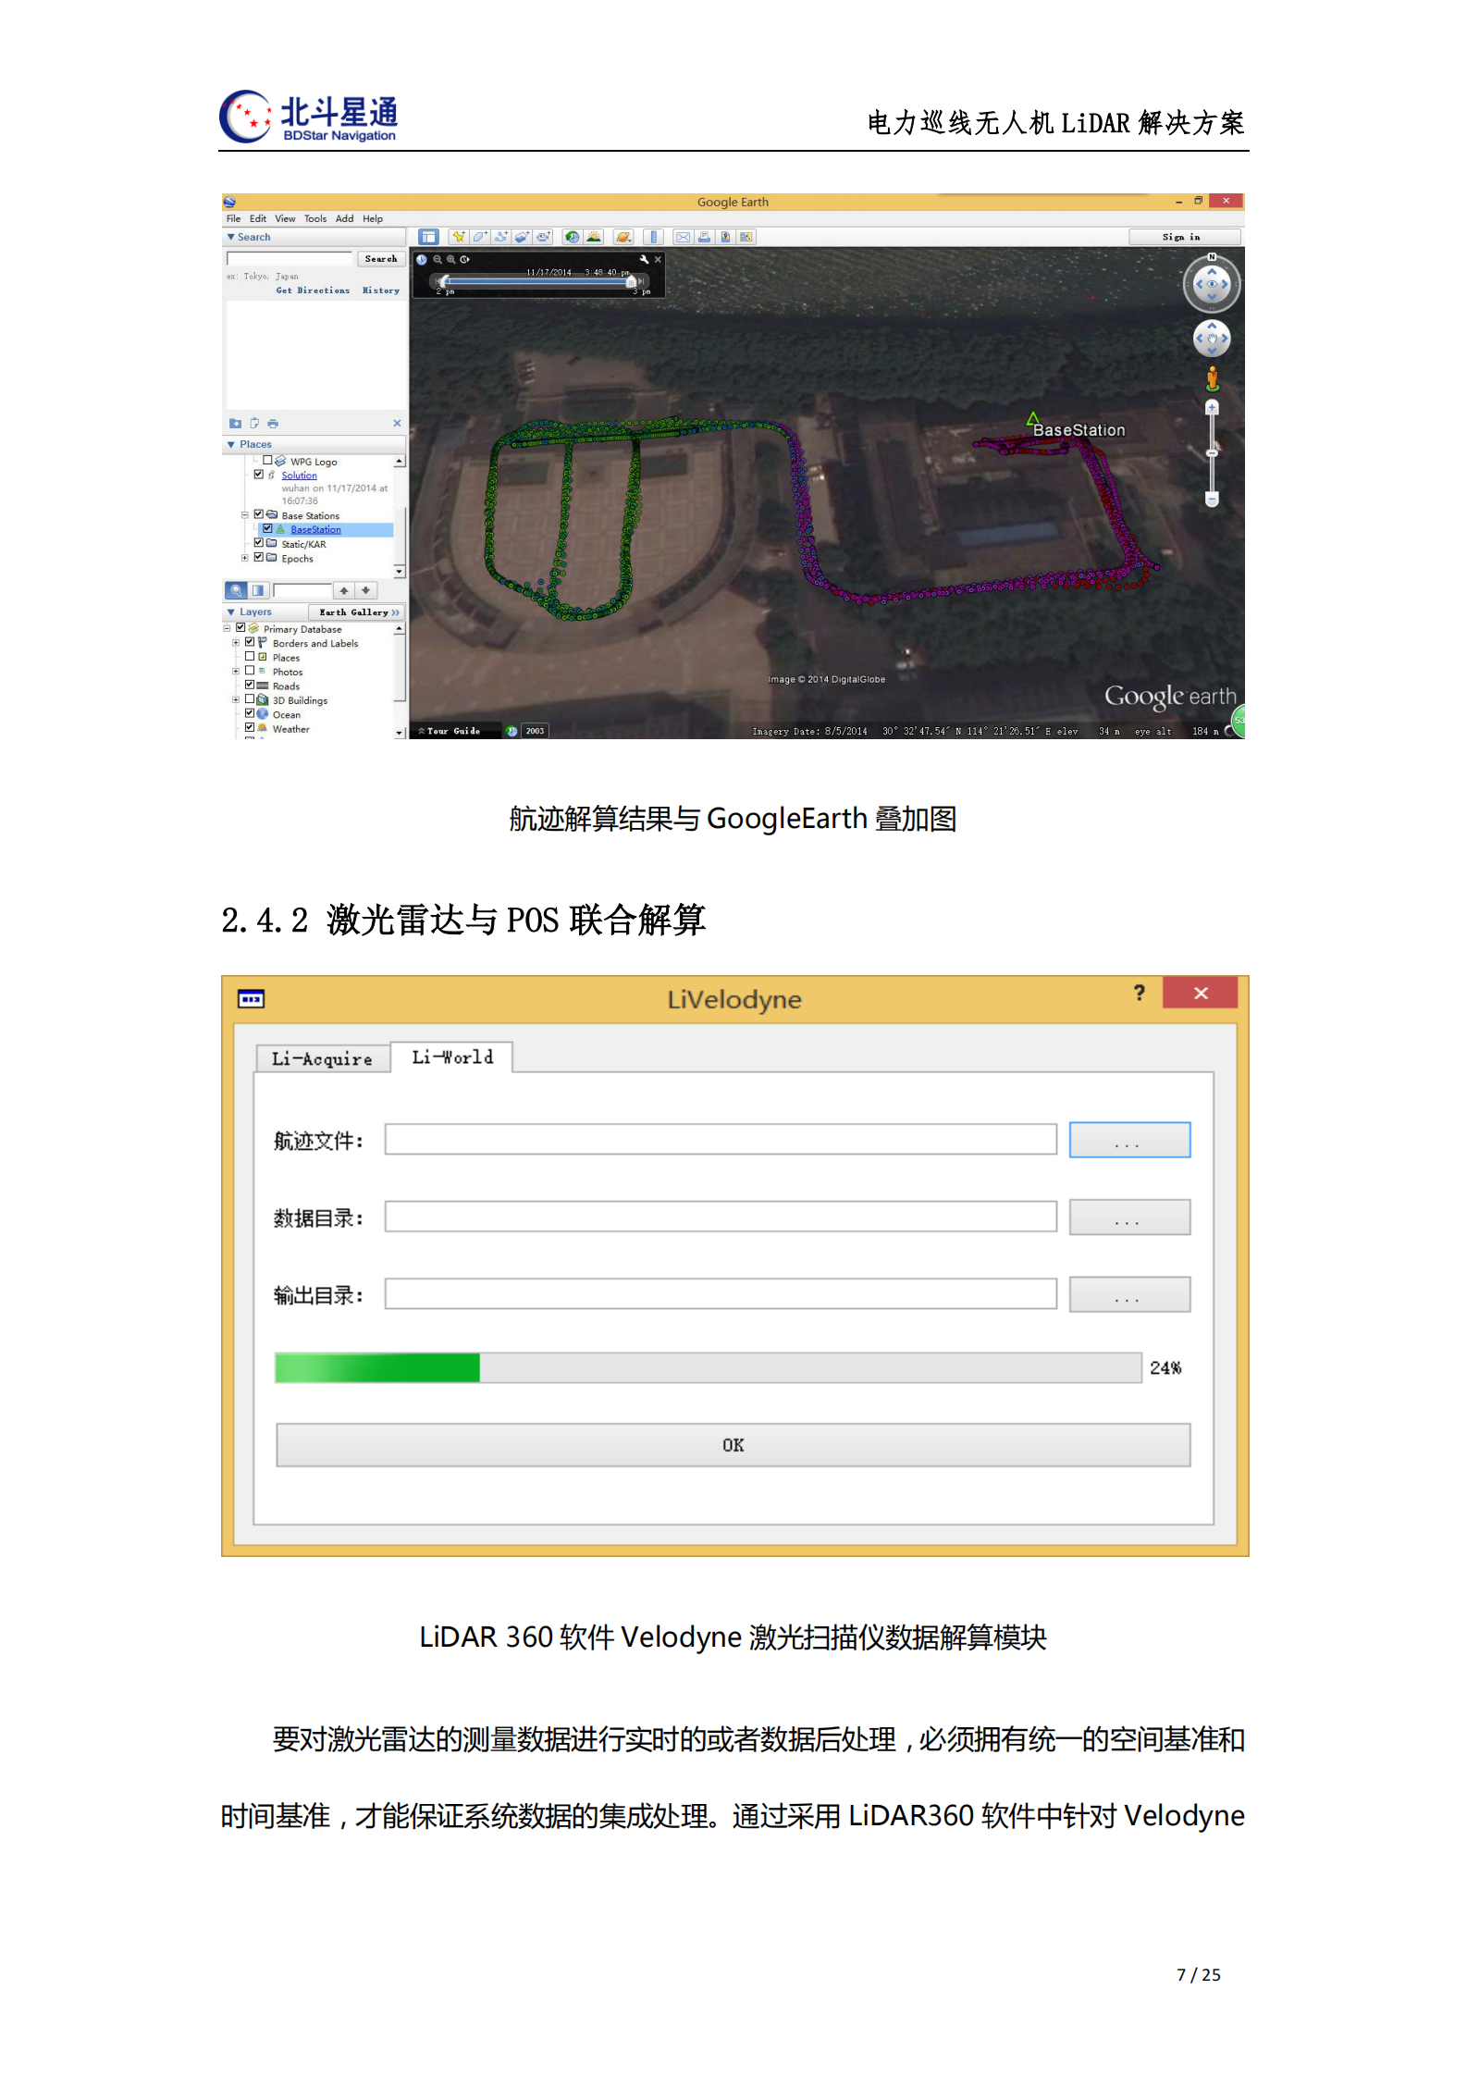Show historical imagery clock icon in toolbar
The image size is (1467, 2076).
point(573,237)
